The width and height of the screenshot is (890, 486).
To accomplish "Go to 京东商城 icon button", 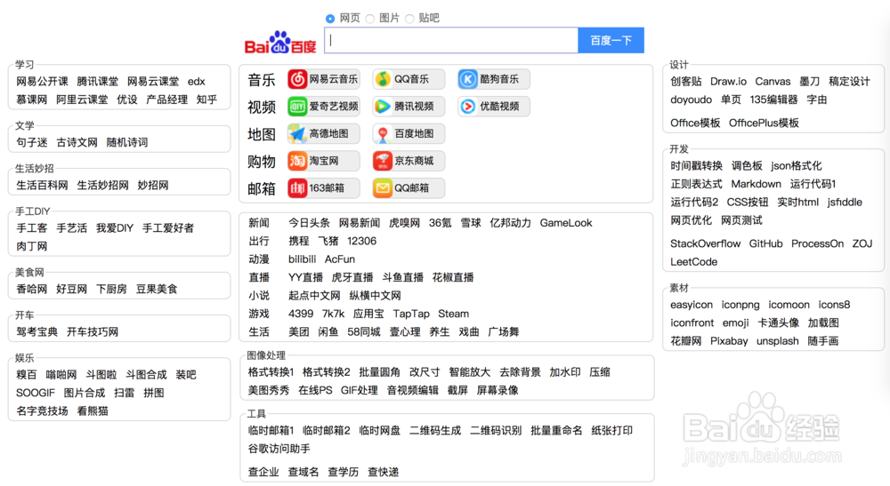I will 409,161.
